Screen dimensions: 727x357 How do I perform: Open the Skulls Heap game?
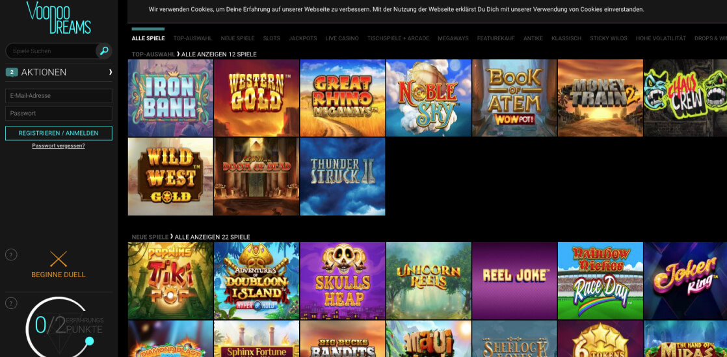(x=343, y=280)
